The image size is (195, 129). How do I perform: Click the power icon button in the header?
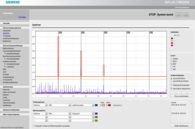click(186, 15)
